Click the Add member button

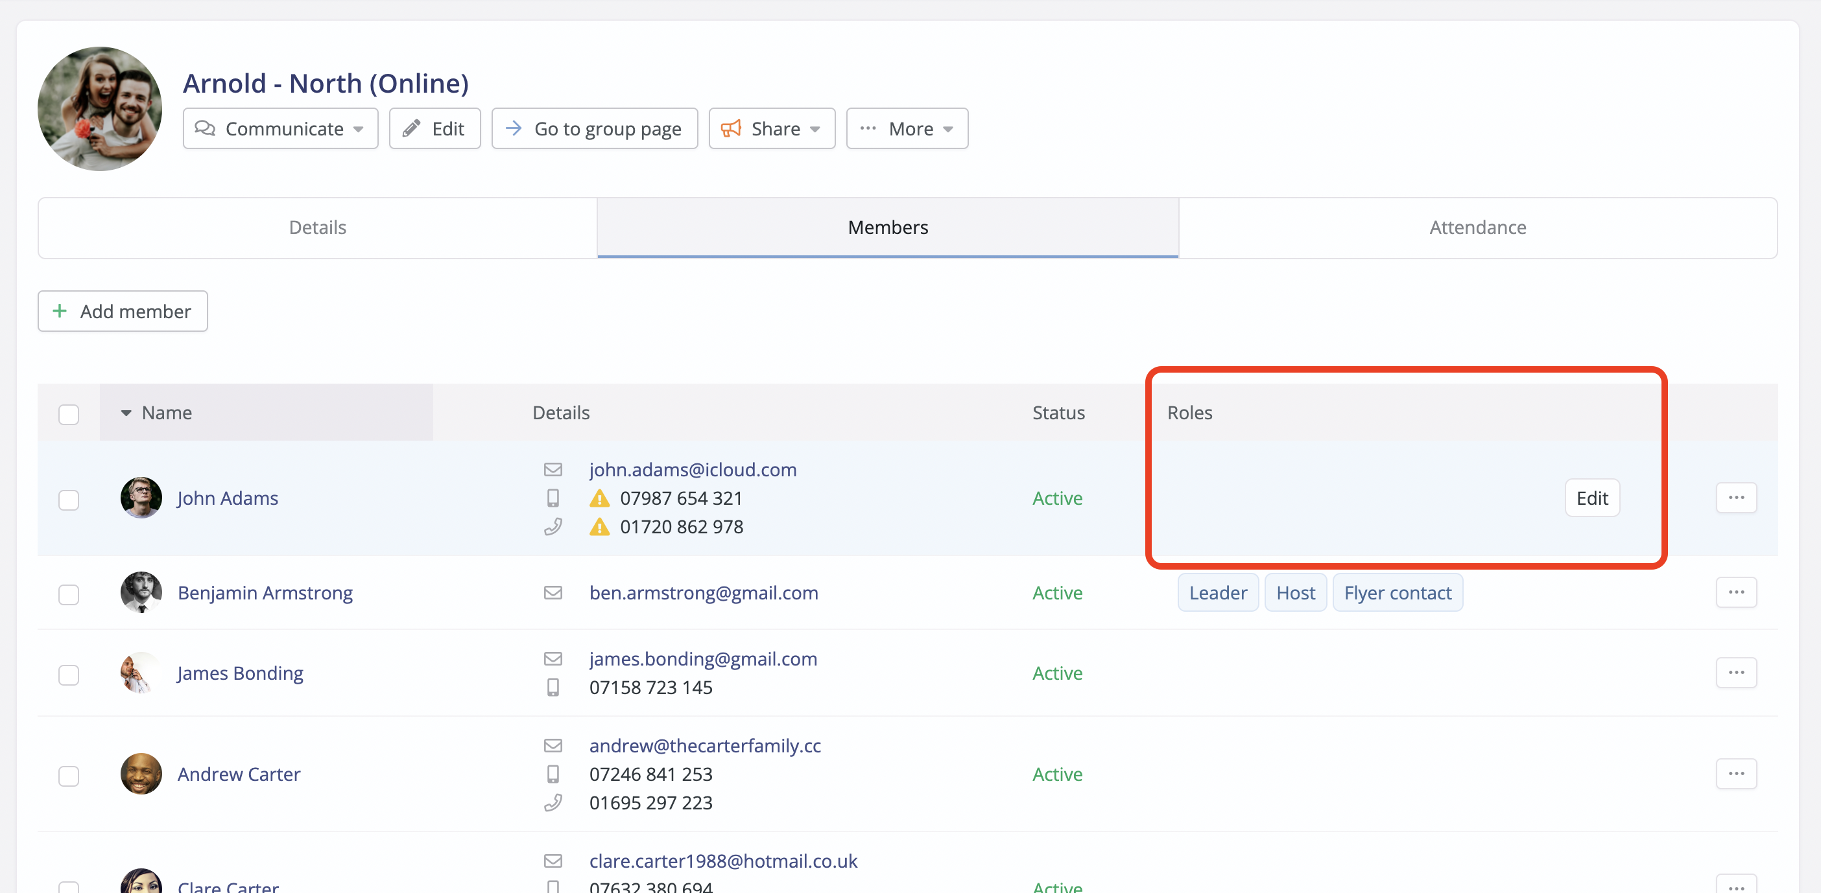(x=123, y=312)
